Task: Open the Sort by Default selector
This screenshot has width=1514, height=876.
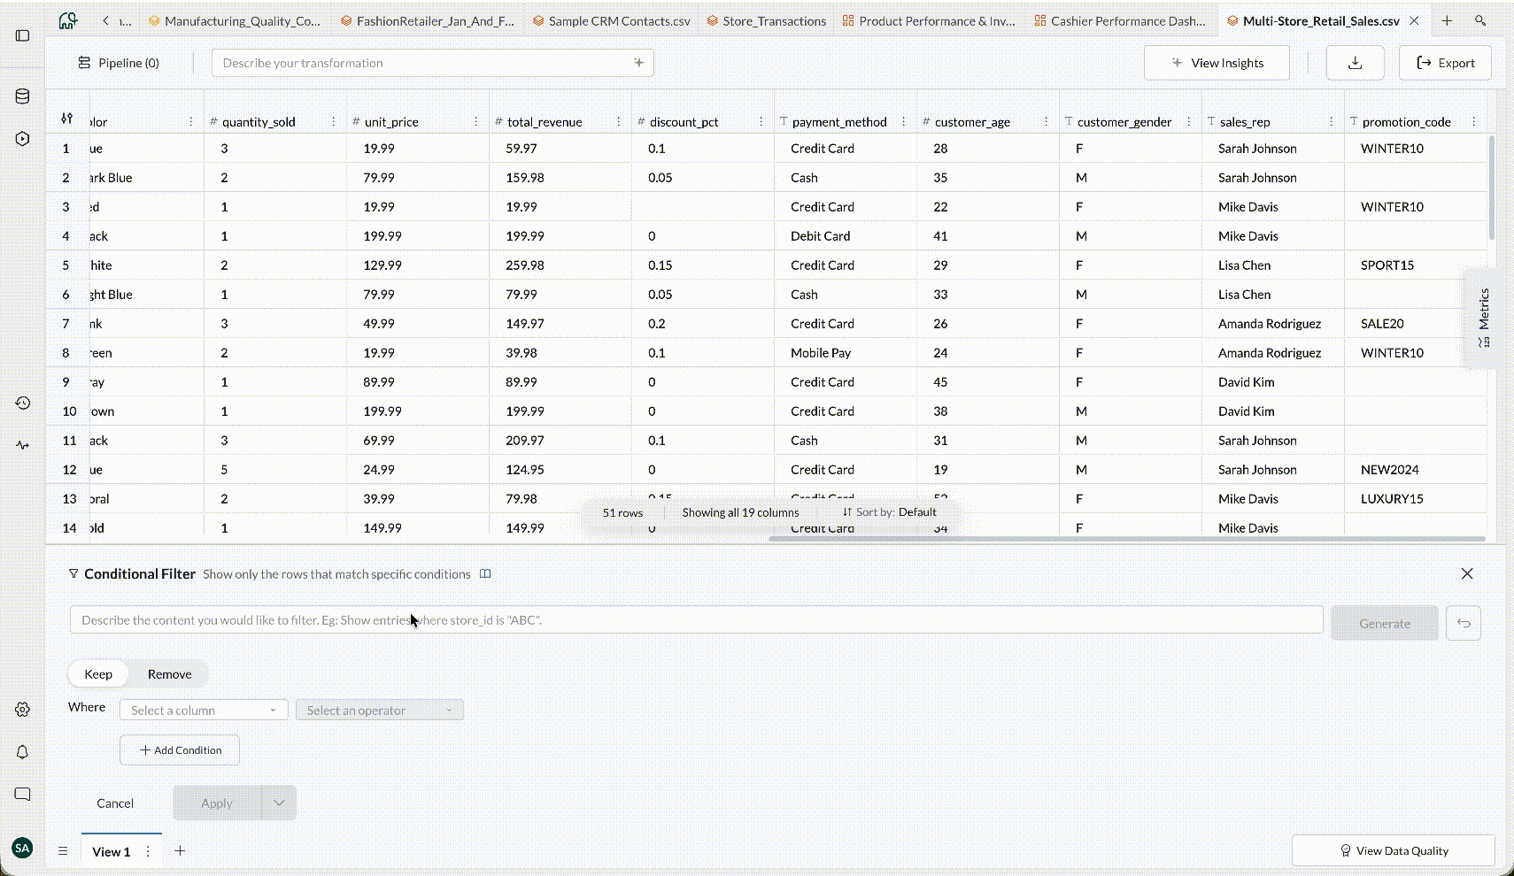Action: pyautogui.click(x=890, y=512)
